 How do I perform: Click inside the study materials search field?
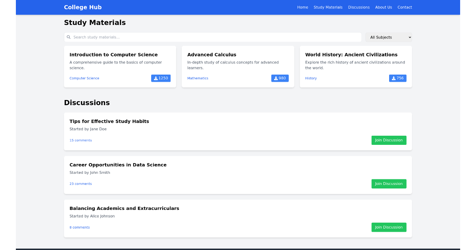(x=198, y=37)
